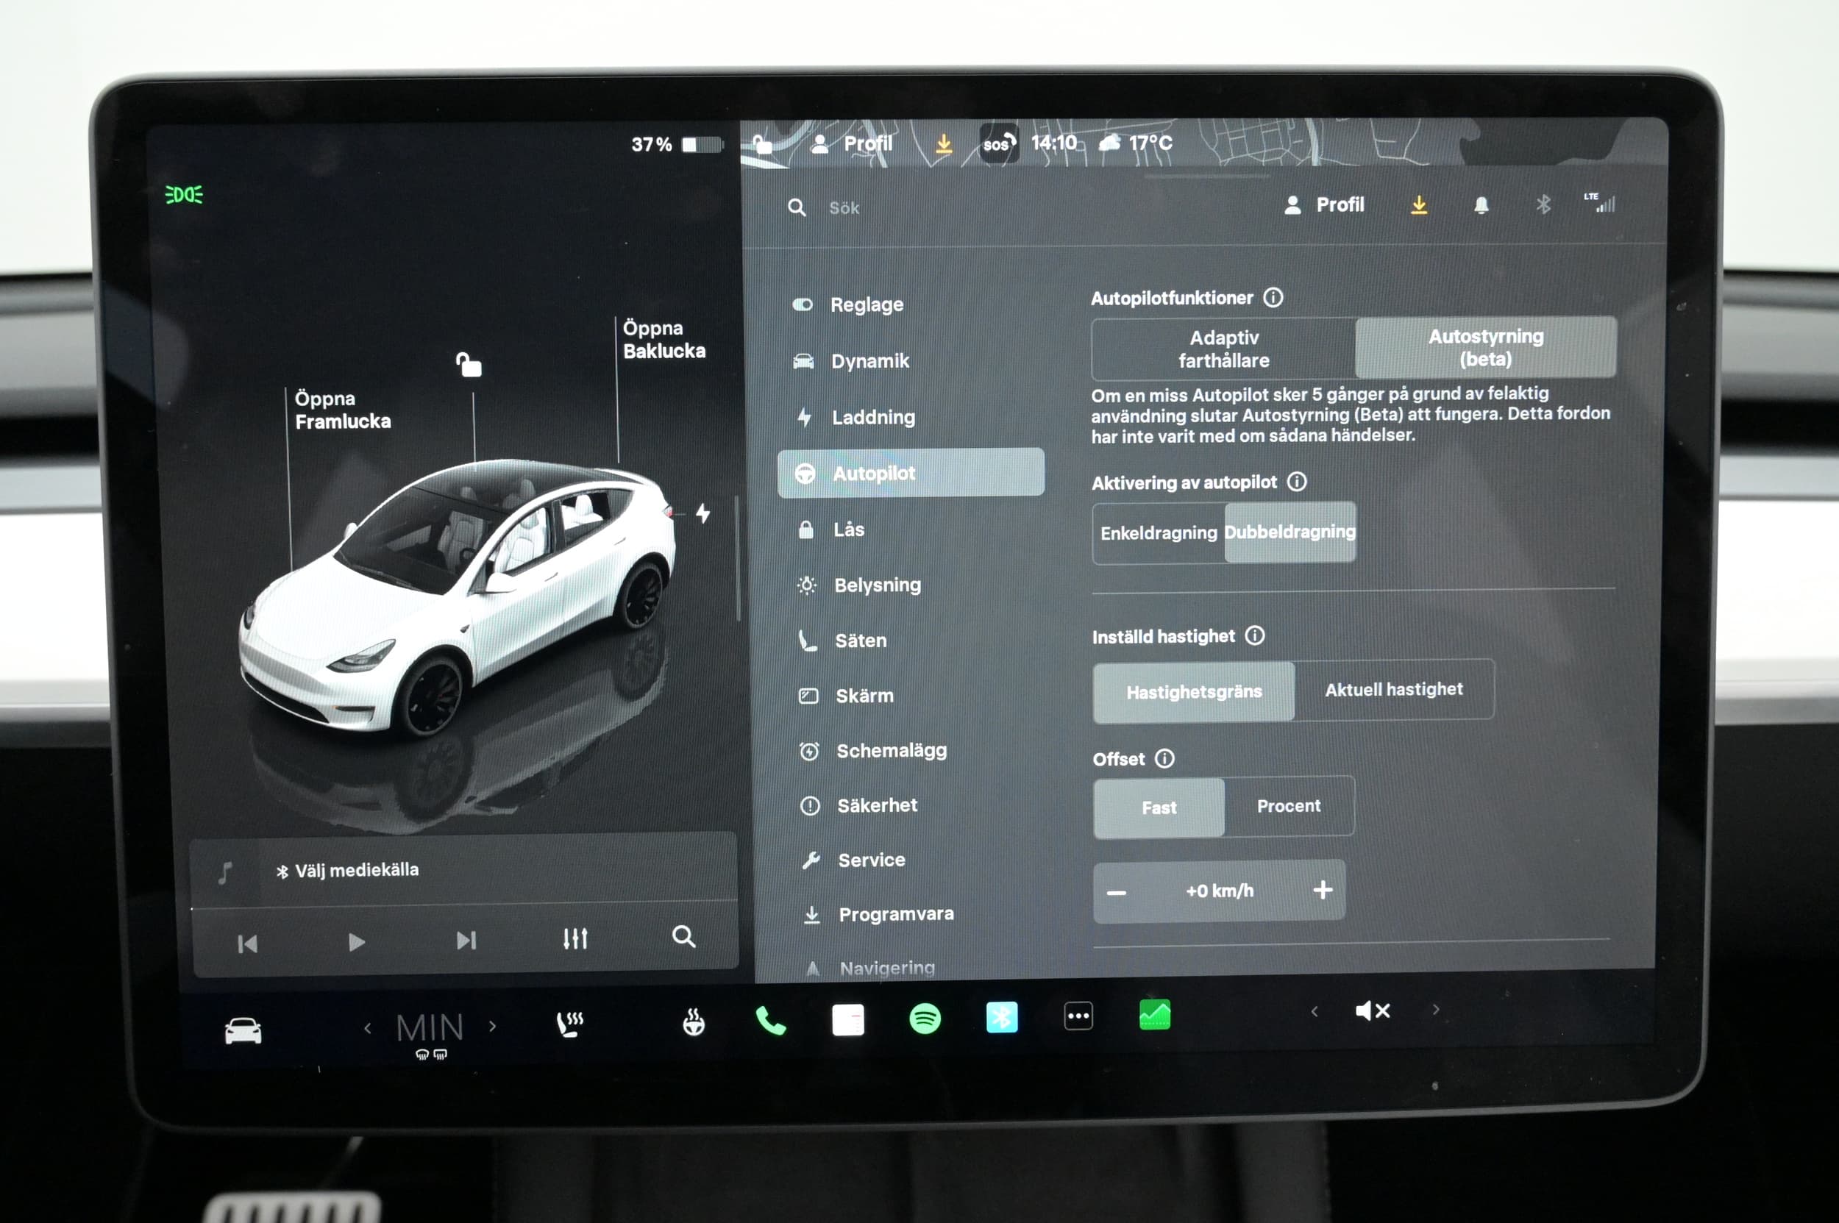Select Hastighetsgräns set speed option
1839x1223 pixels.
click(1194, 692)
